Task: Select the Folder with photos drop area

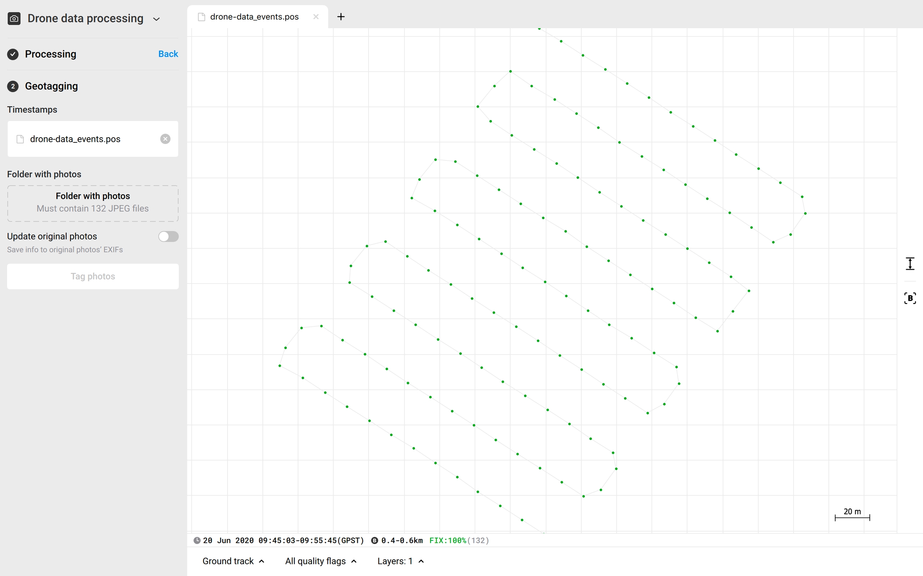Action: 93,203
